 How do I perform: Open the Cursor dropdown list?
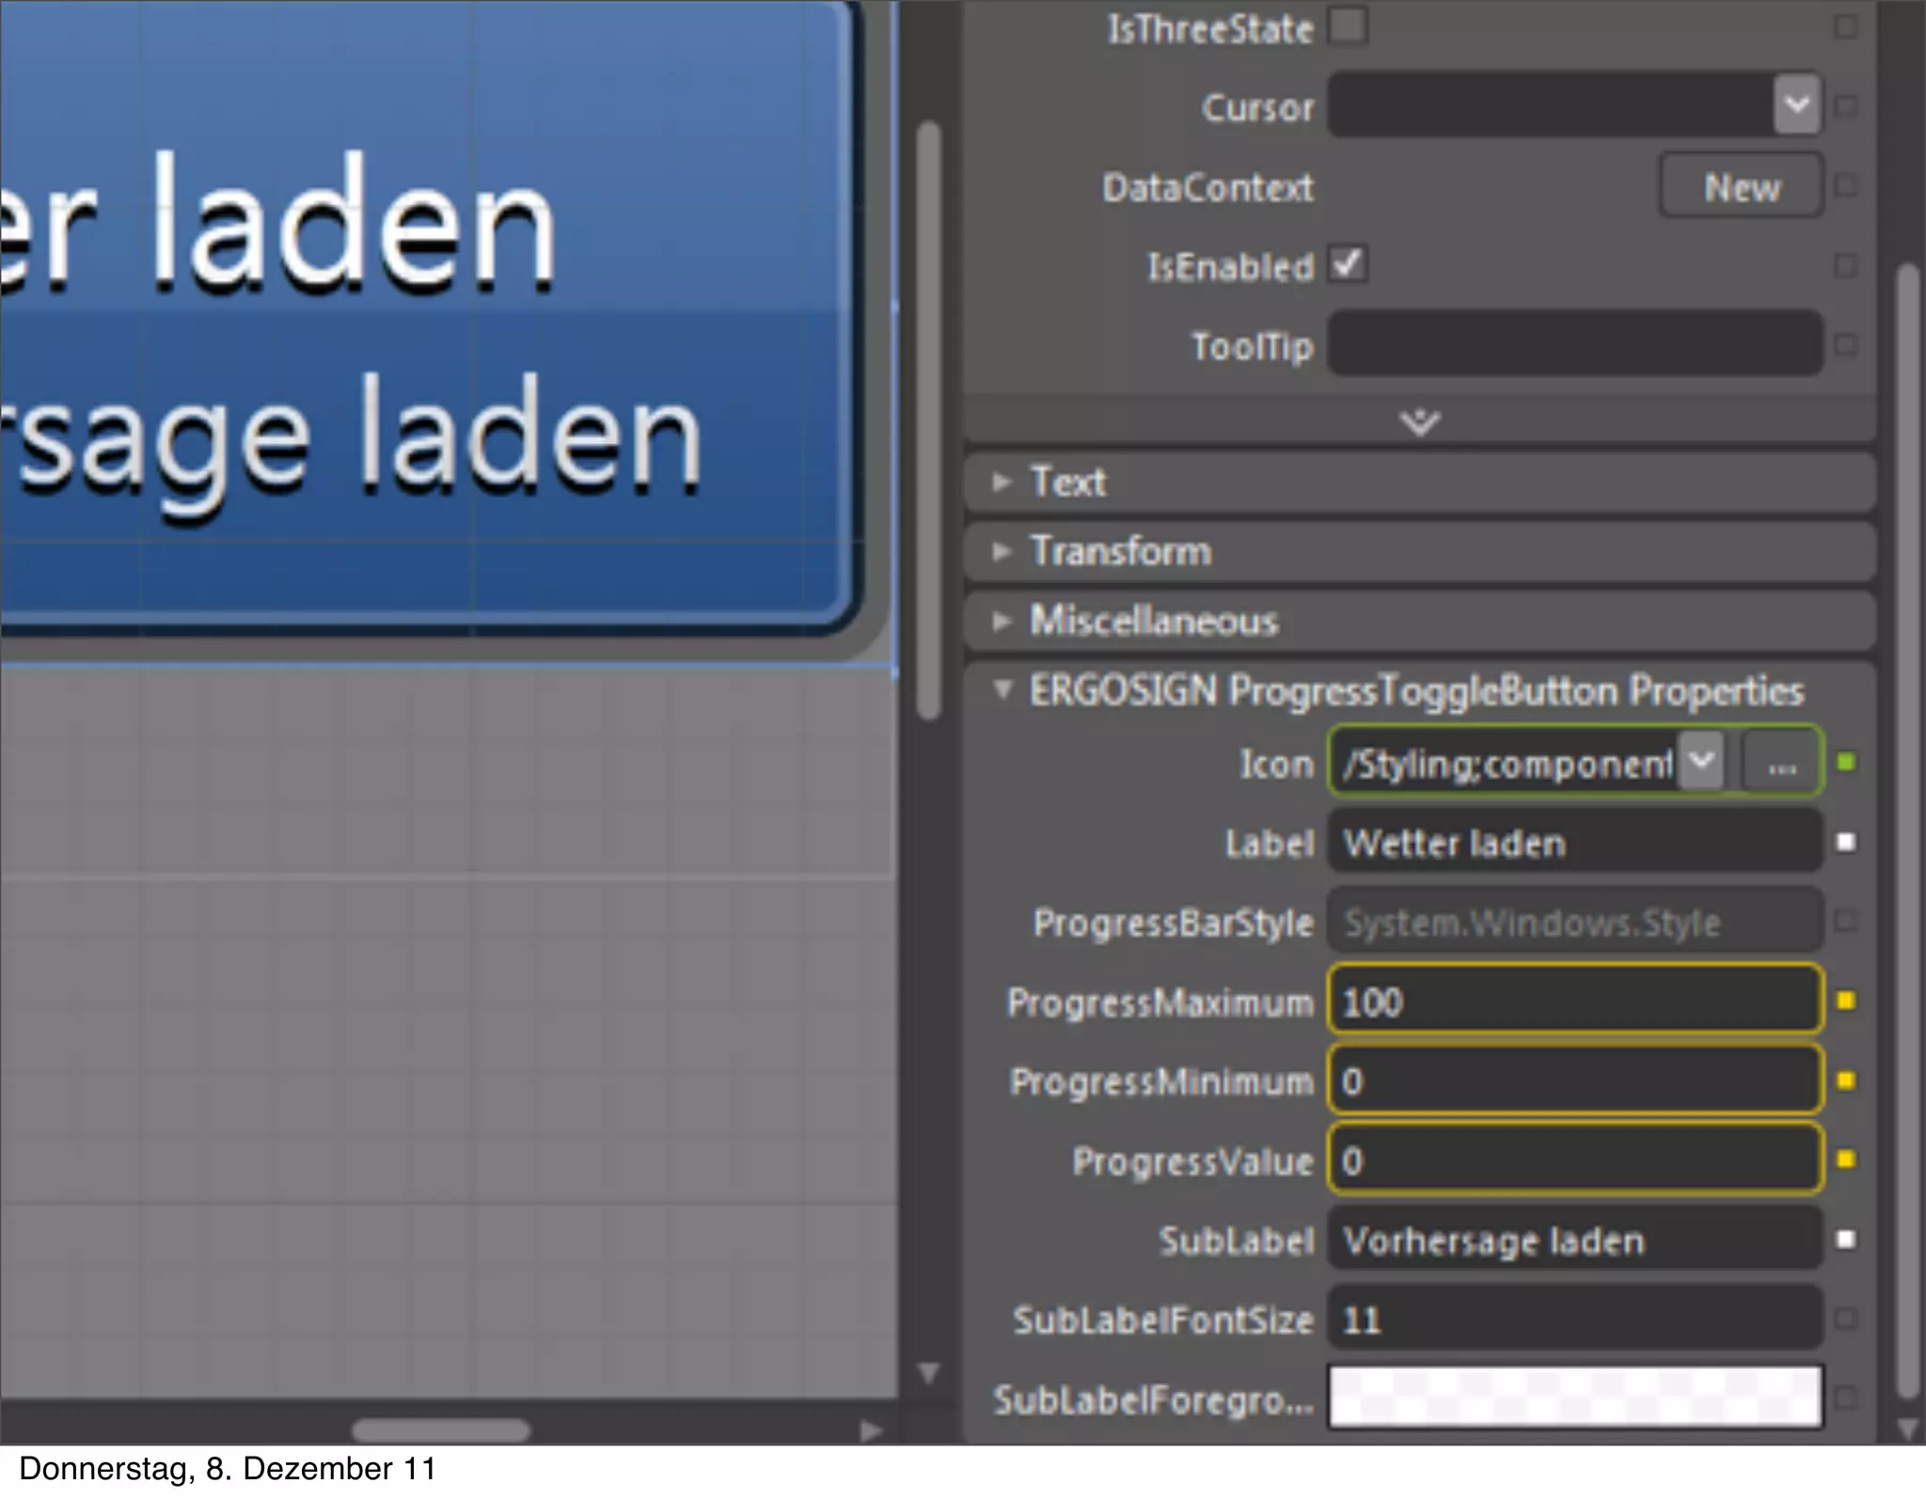[1796, 105]
